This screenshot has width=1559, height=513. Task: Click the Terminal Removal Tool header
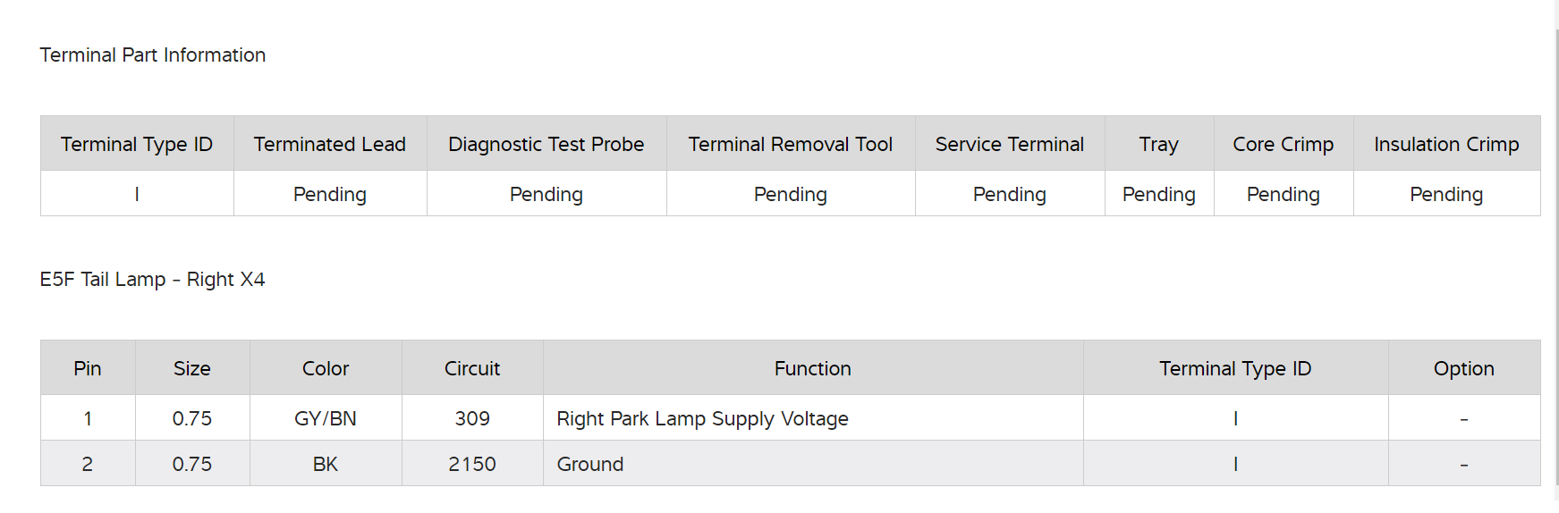(x=790, y=144)
